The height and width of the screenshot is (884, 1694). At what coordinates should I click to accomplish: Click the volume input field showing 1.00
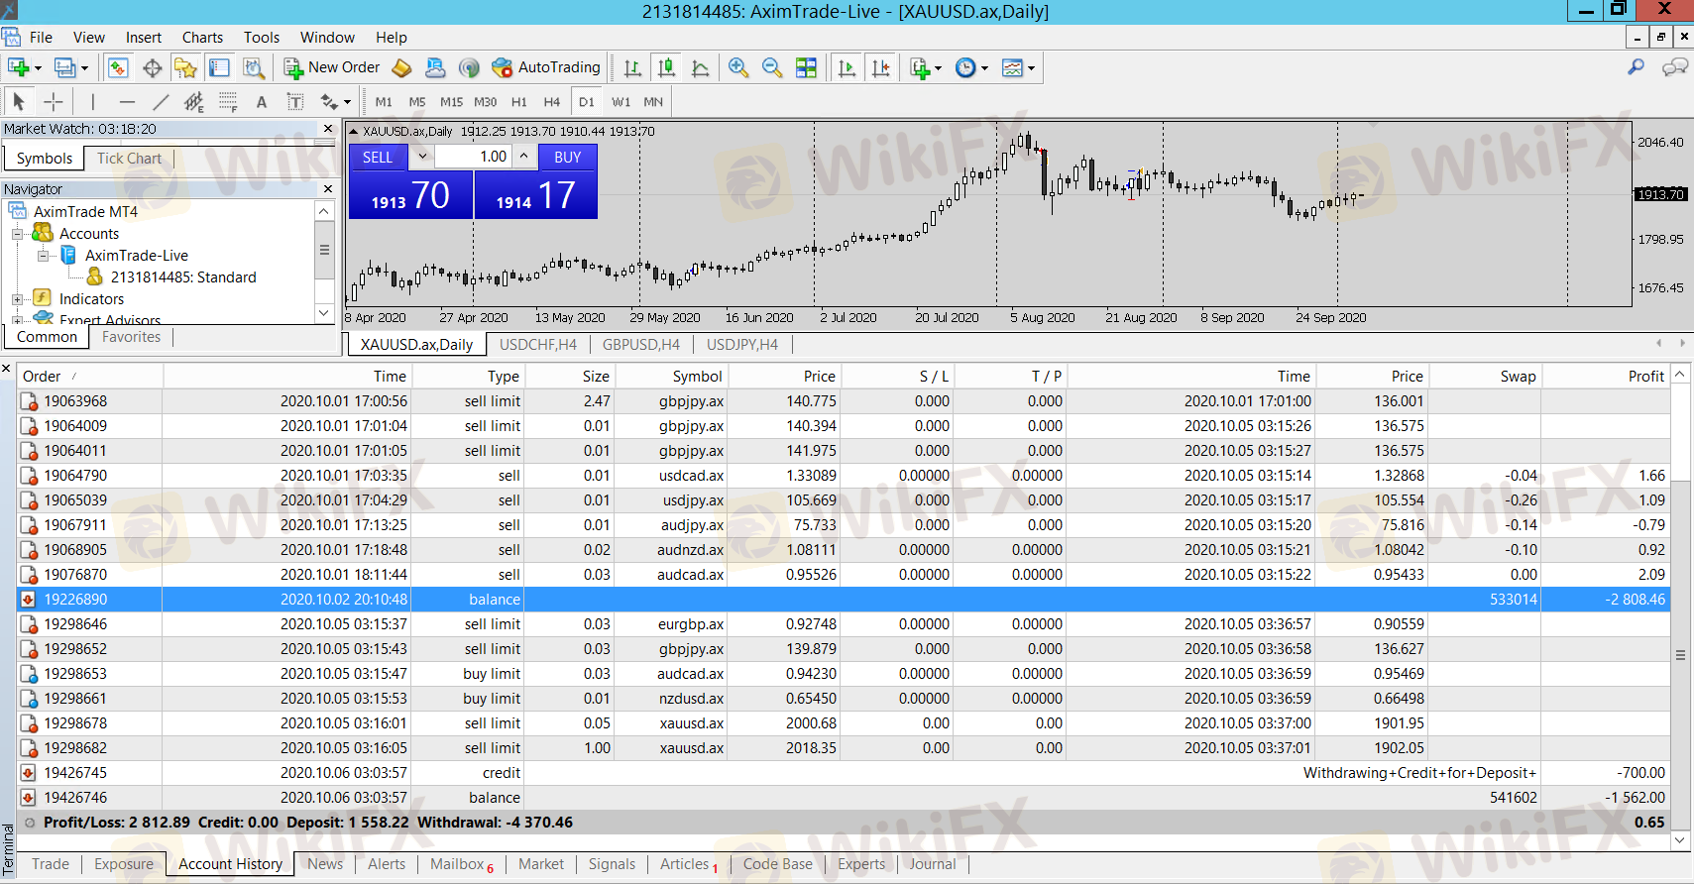(x=473, y=157)
